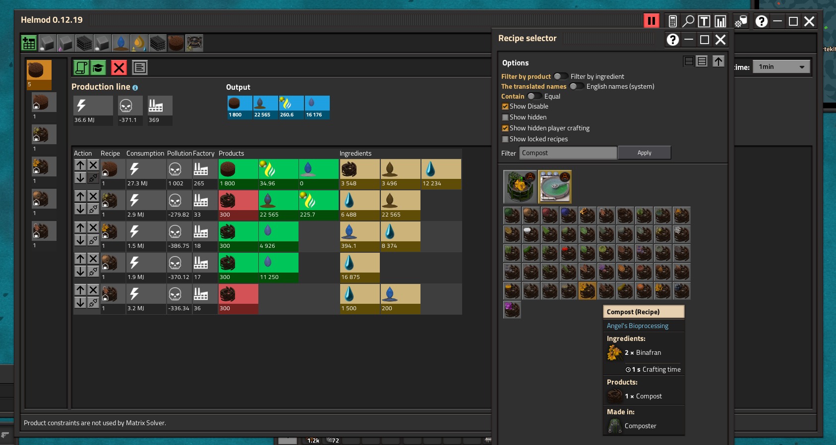Click the ingredient cell showing 16 875
This screenshot has width=836, height=445.
coord(359,268)
